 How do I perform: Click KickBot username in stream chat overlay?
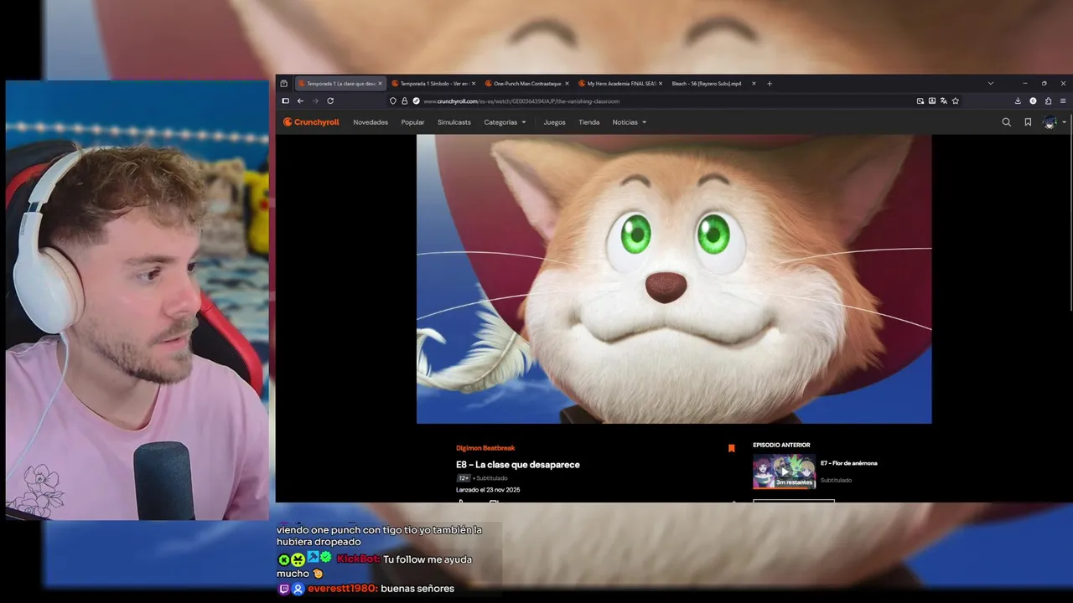pyautogui.click(x=359, y=559)
